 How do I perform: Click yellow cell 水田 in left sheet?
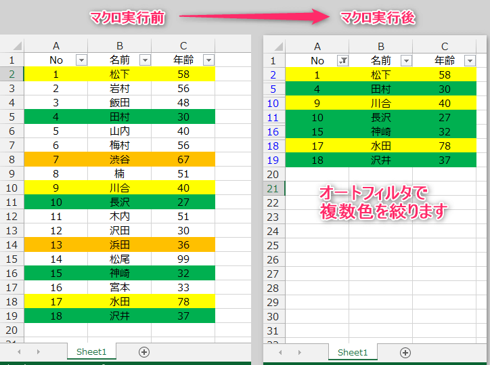pos(120,301)
